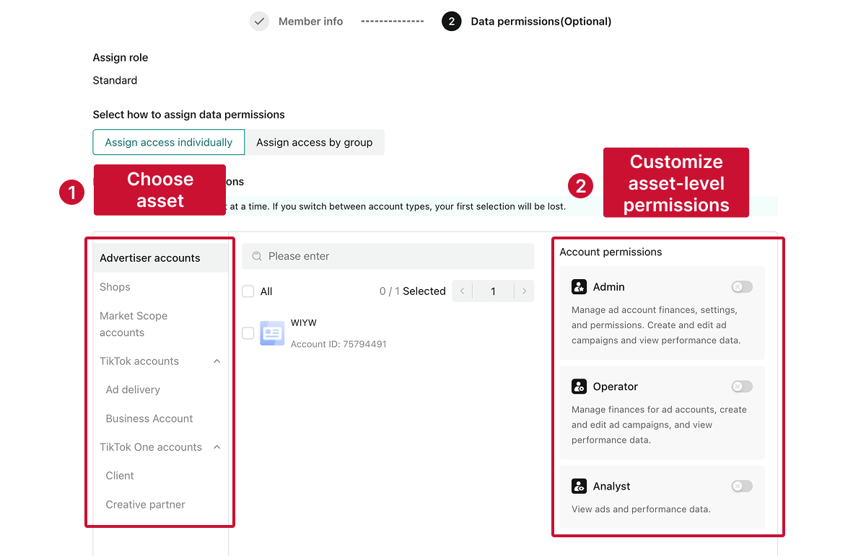
Task: Click the TikTok One accounts label
Action: (x=151, y=447)
